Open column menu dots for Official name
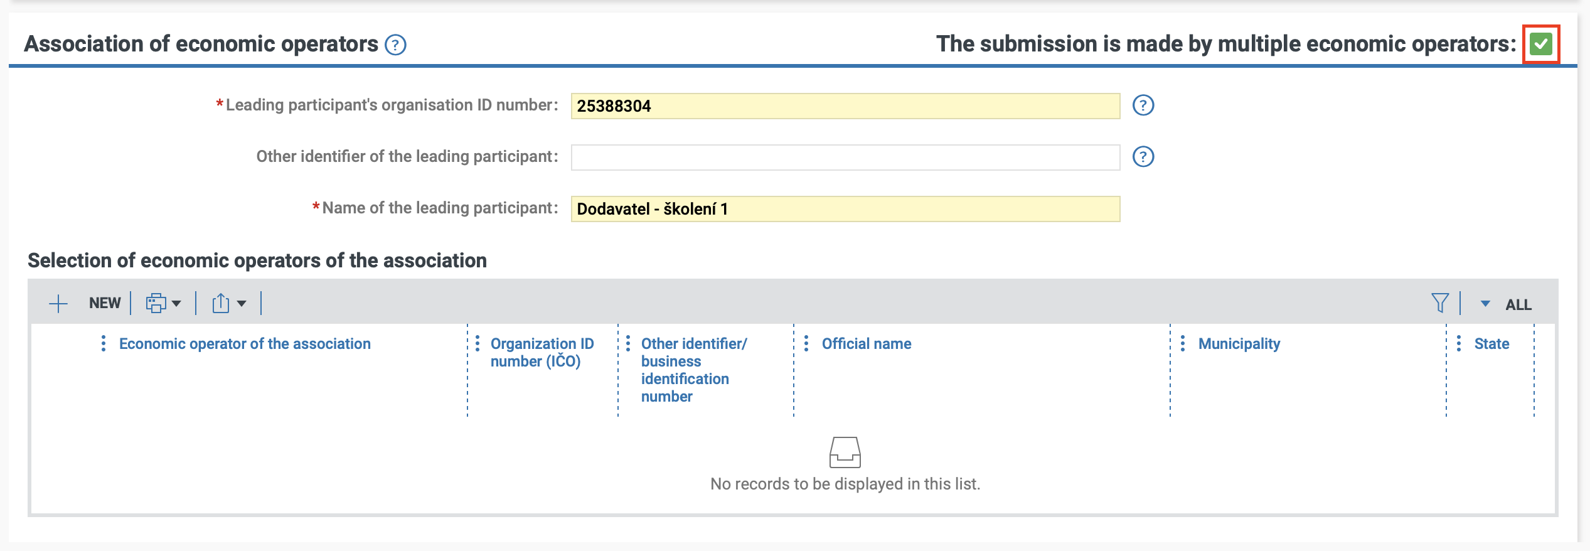The width and height of the screenshot is (1590, 551). coord(806,344)
